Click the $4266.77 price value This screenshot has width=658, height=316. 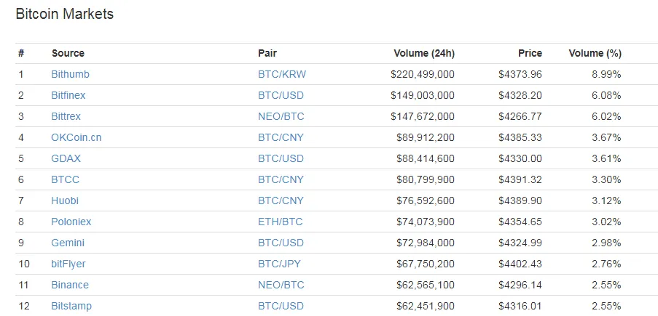pyautogui.click(x=520, y=116)
